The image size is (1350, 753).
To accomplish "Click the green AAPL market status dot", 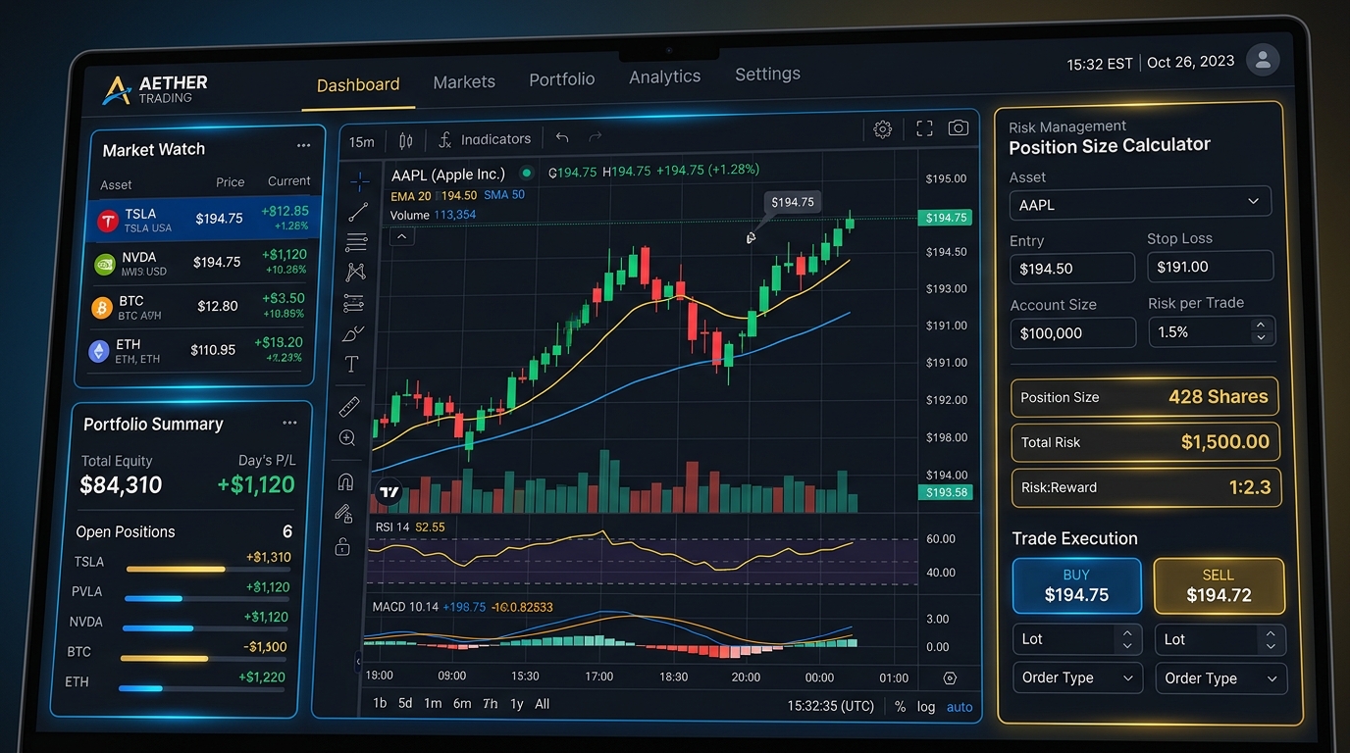I will tap(527, 173).
